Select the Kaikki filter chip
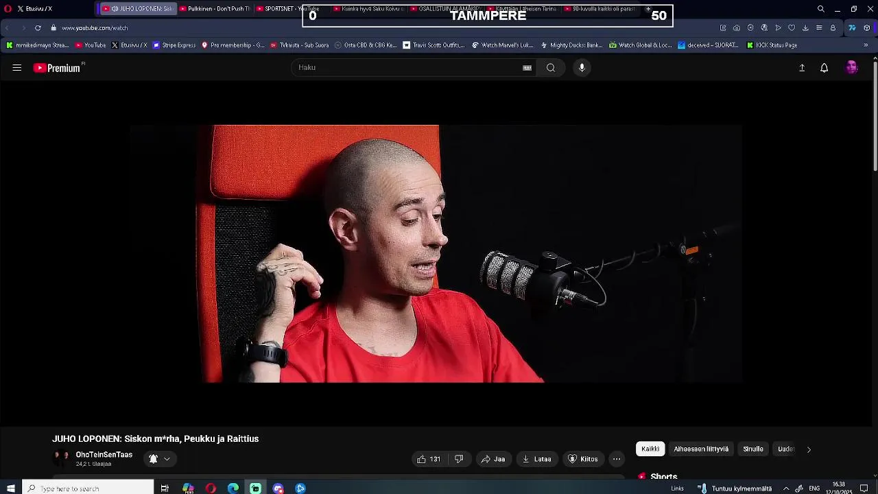The height and width of the screenshot is (494, 878). [650, 449]
